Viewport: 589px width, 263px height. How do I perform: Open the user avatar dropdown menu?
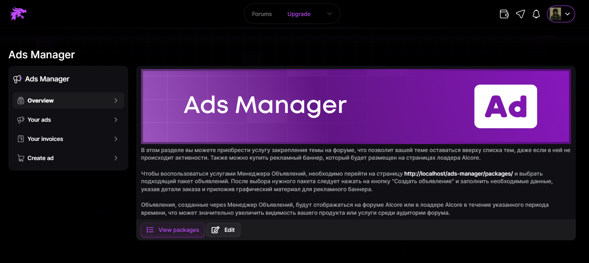[561, 14]
